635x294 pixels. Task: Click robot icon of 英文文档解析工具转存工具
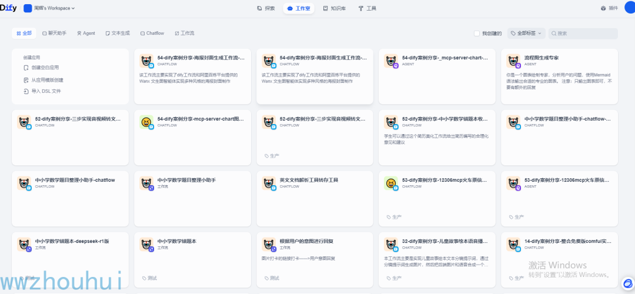tap(269, 183)
